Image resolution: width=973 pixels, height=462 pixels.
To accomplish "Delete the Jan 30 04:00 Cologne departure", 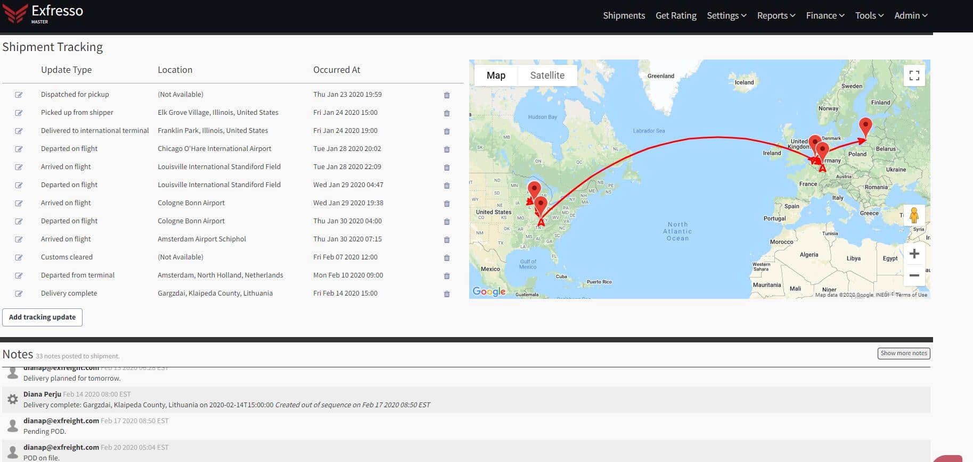I will tap(447, 222).
